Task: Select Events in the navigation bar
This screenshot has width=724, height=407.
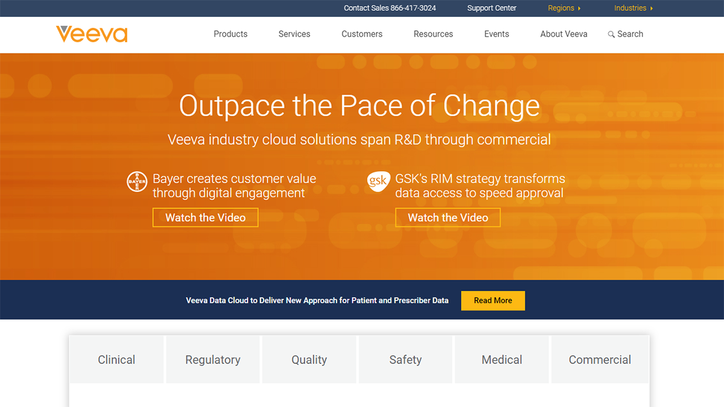Action: tap(497, 34)
